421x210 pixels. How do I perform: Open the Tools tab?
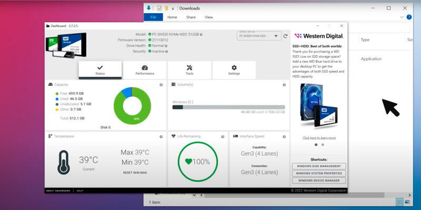[189, 70]
